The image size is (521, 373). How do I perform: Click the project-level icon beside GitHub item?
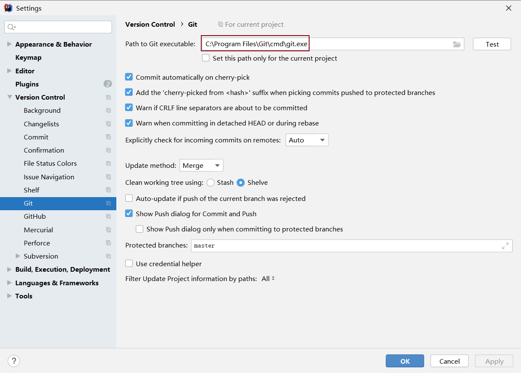(x=108, y=217)
